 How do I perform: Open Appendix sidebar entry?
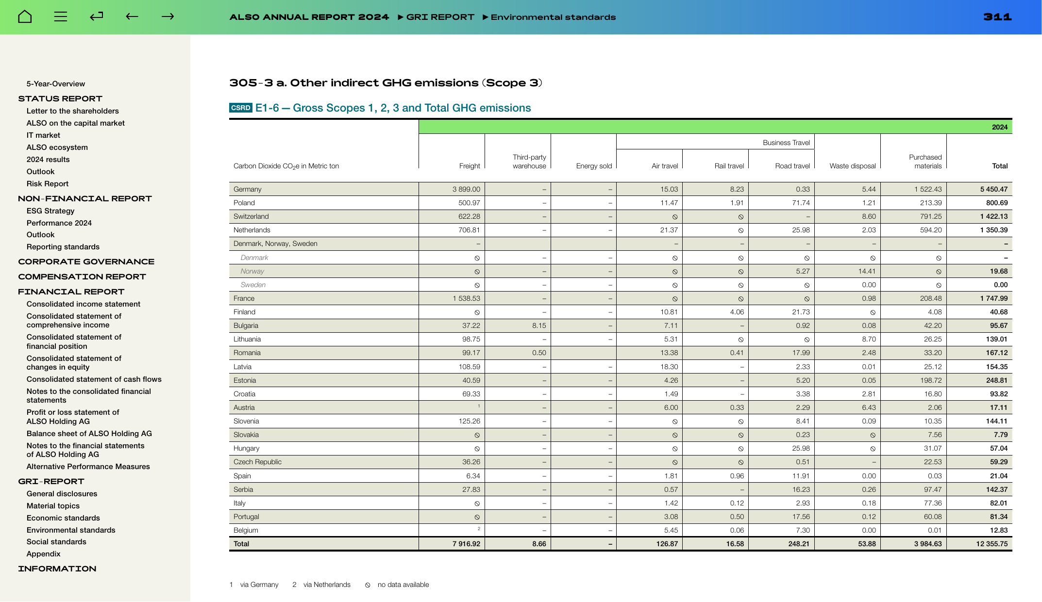(x=44, y=554)
